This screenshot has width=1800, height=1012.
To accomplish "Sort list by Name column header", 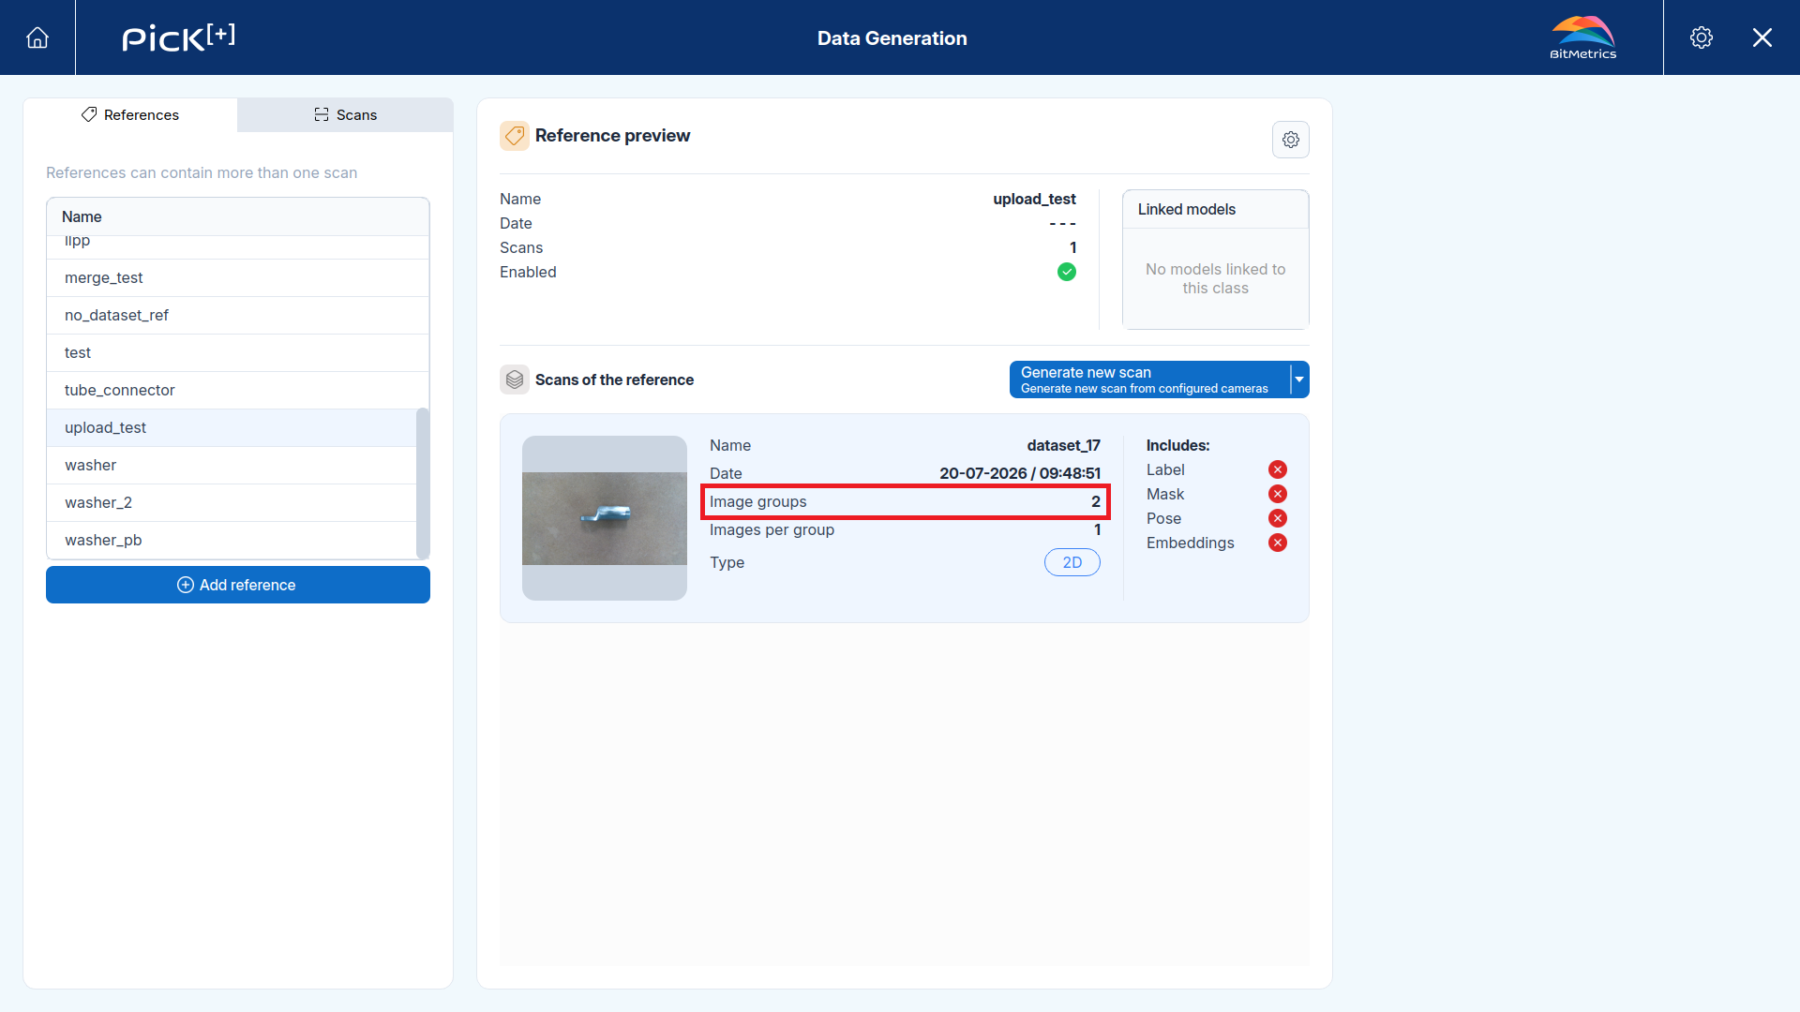I will click(x=82, y=216).
